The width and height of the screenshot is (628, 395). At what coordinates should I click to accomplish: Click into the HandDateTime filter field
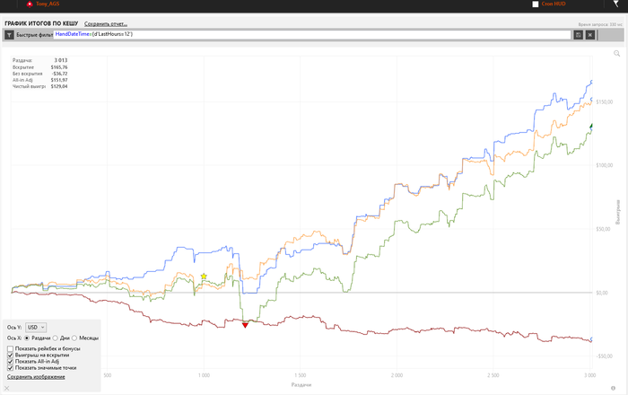tap(312, 34)
